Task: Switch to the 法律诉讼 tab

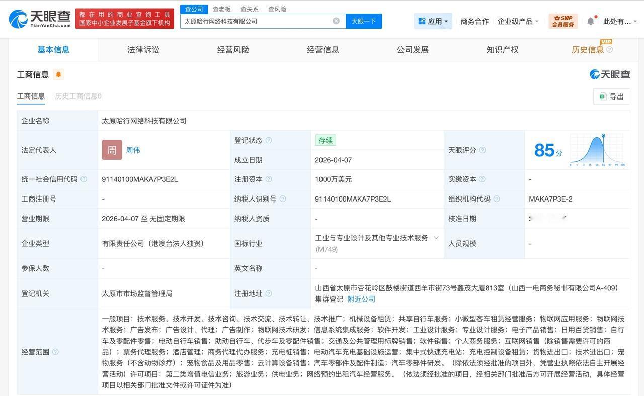Action: coord(143,50)
